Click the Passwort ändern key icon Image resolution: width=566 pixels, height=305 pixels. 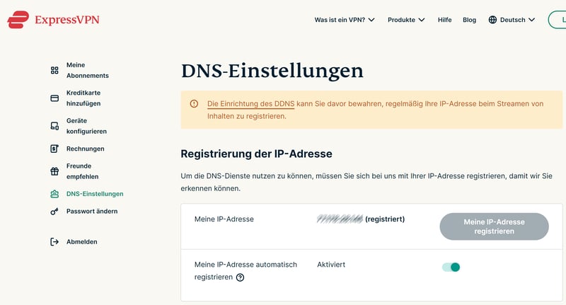click(54, 211)
